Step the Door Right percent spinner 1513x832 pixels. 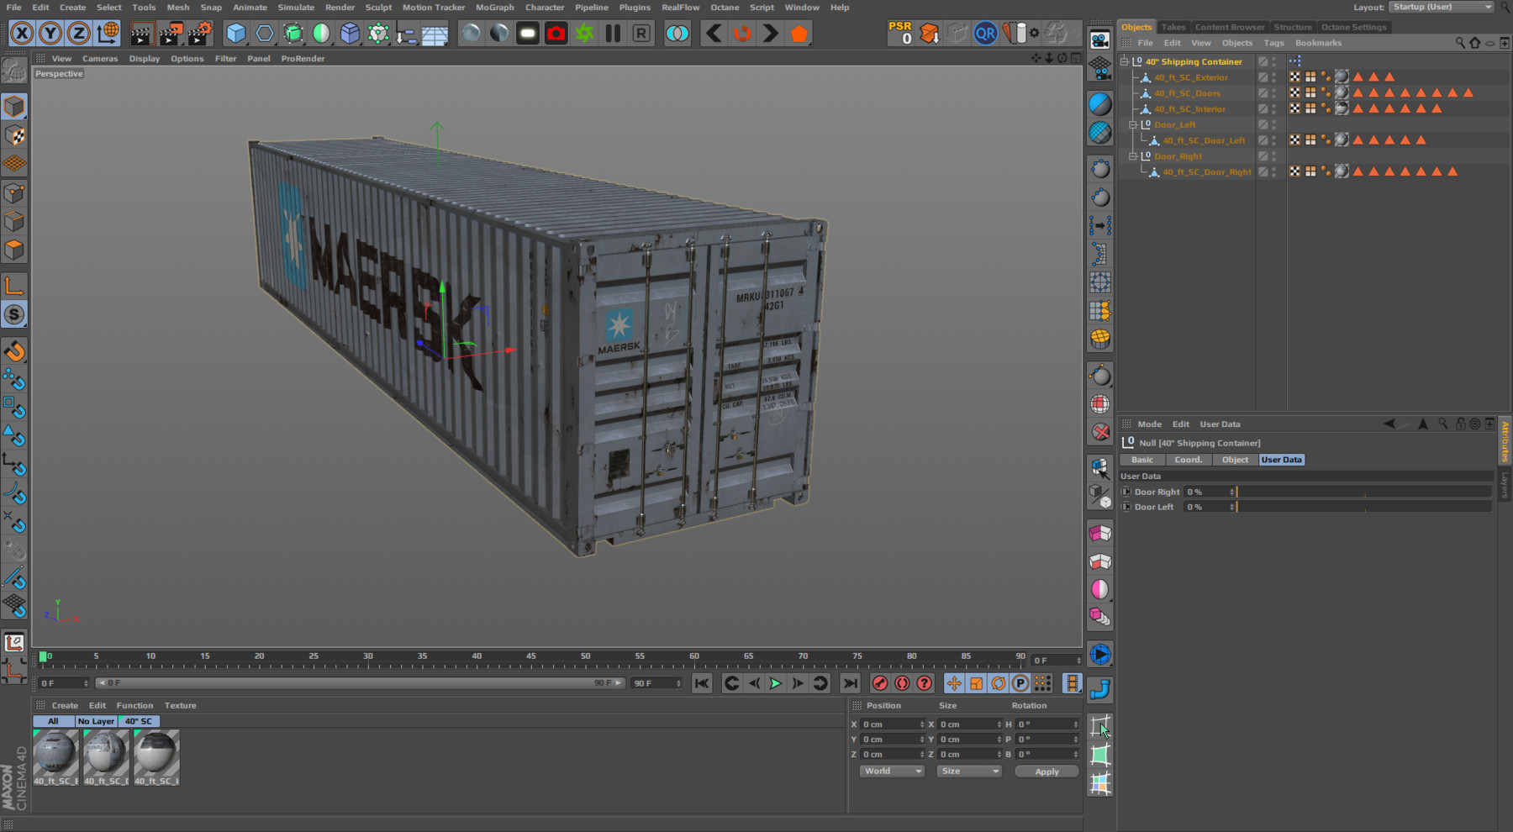point(1232,492)
